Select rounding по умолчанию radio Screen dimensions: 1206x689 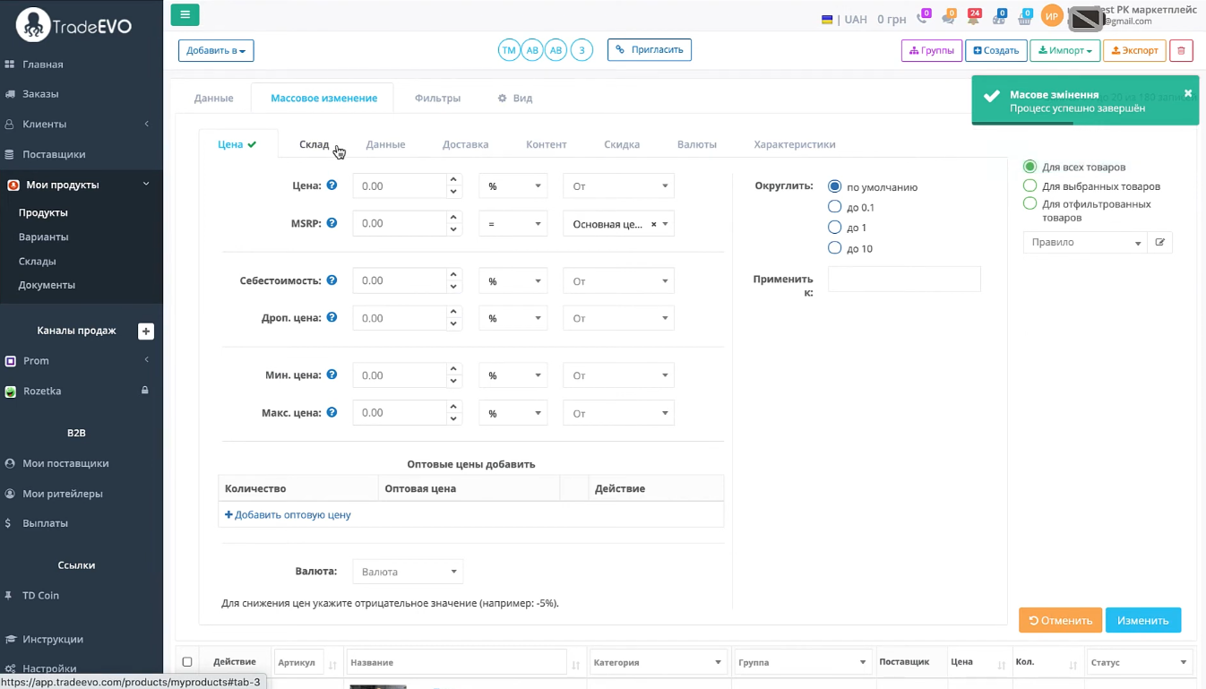click(x=835, y=186)
